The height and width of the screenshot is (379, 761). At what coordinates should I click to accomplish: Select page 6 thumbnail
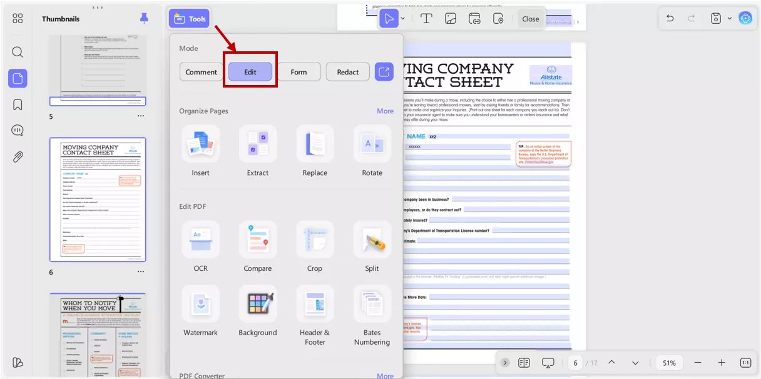(98, 200)
